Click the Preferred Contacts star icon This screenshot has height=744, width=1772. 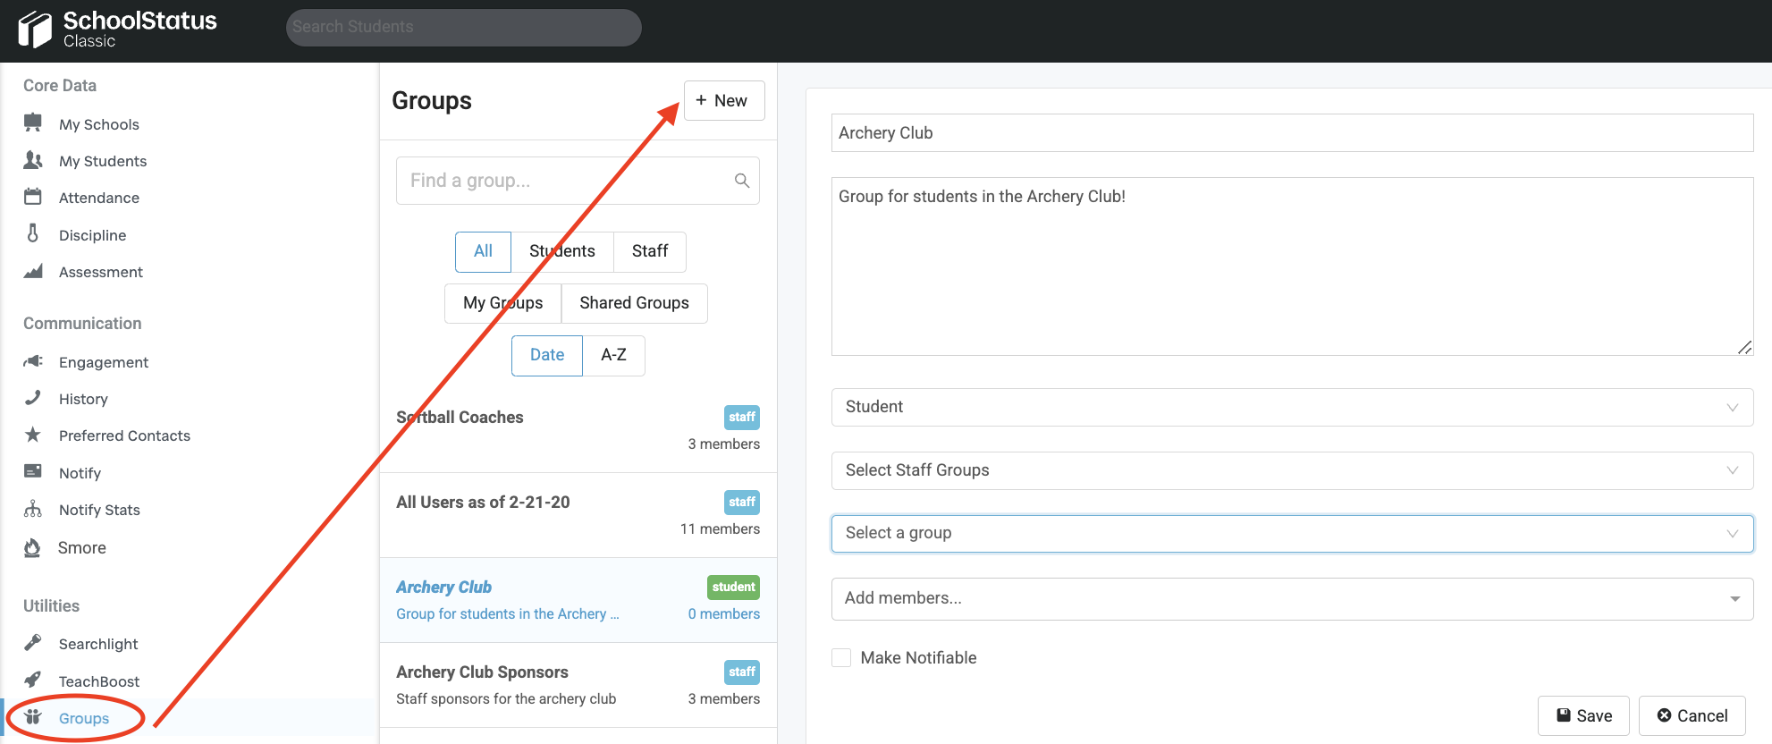click(33, 435)
